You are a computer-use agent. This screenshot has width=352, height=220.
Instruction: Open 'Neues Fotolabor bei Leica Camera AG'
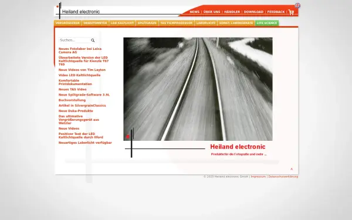click(x=80, y=50)
